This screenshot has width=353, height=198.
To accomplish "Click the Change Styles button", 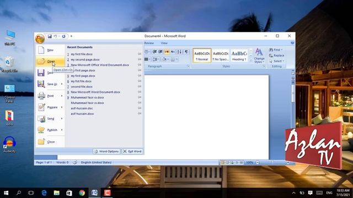I will click(259, 56).
